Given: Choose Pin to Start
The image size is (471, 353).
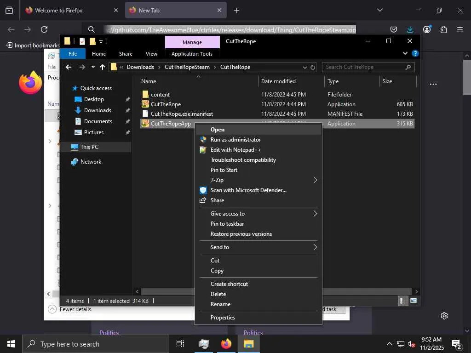Looking at the screenshot, I should 258,170.
